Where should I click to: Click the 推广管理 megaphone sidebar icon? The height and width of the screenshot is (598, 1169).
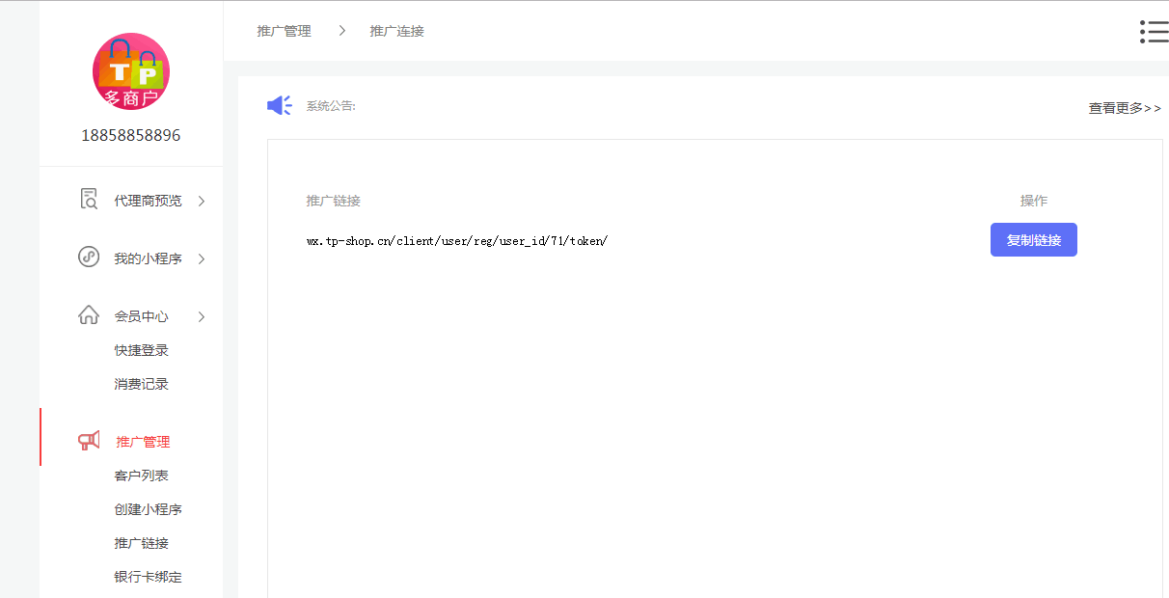click(89, 441)
